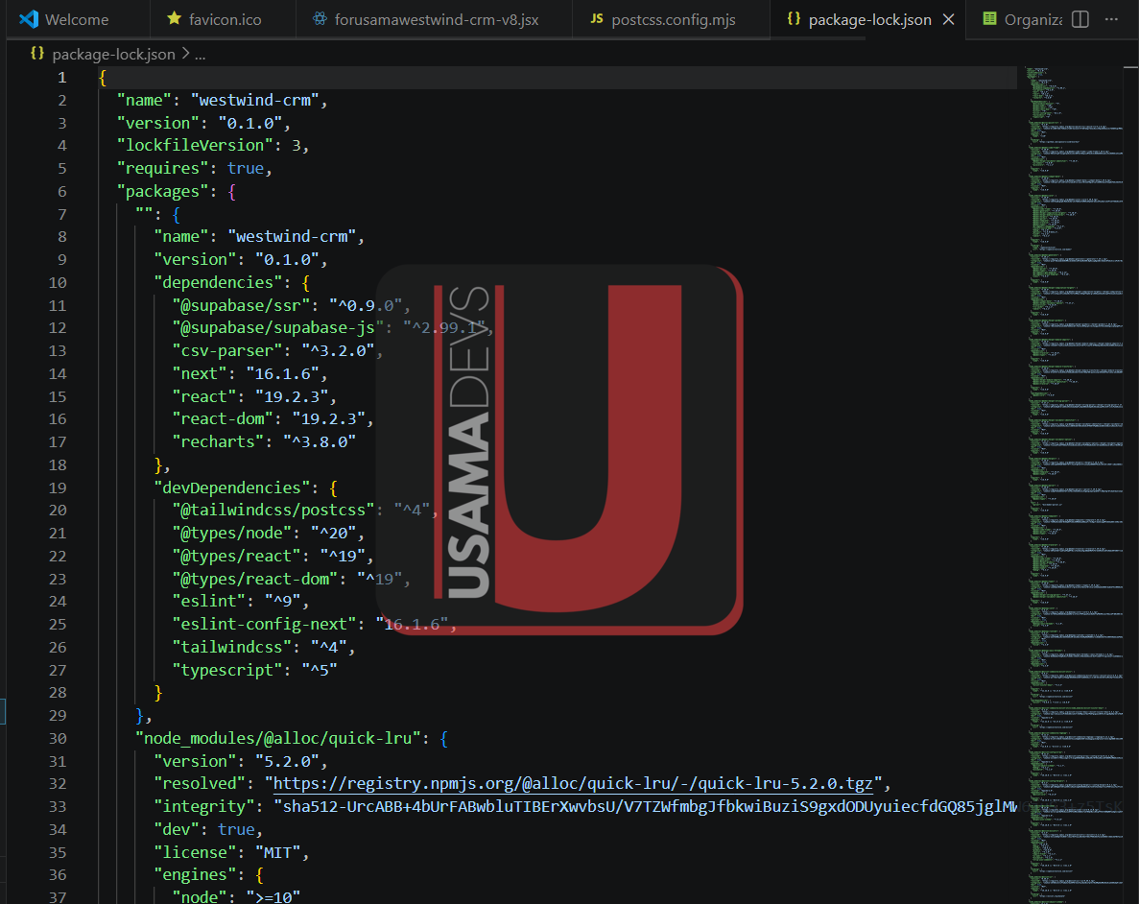Viewport: 1139px width, 904px height.
Task: Click the "dev" true value on line 34
Action: coord(236,829)
